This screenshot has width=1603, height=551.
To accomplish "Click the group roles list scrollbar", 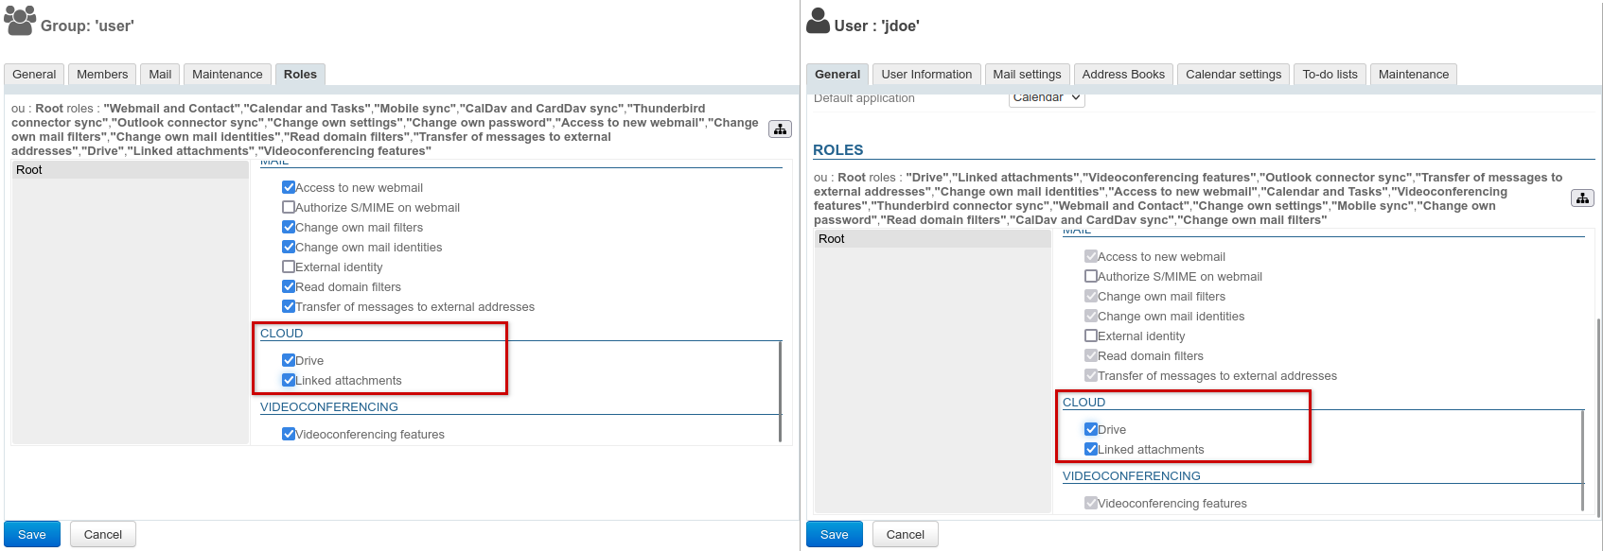I will (x=780, y=391).
